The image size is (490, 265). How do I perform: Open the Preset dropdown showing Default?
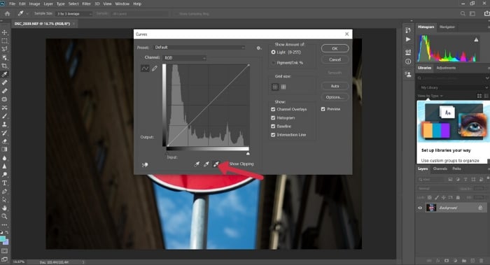coord(199,48)
